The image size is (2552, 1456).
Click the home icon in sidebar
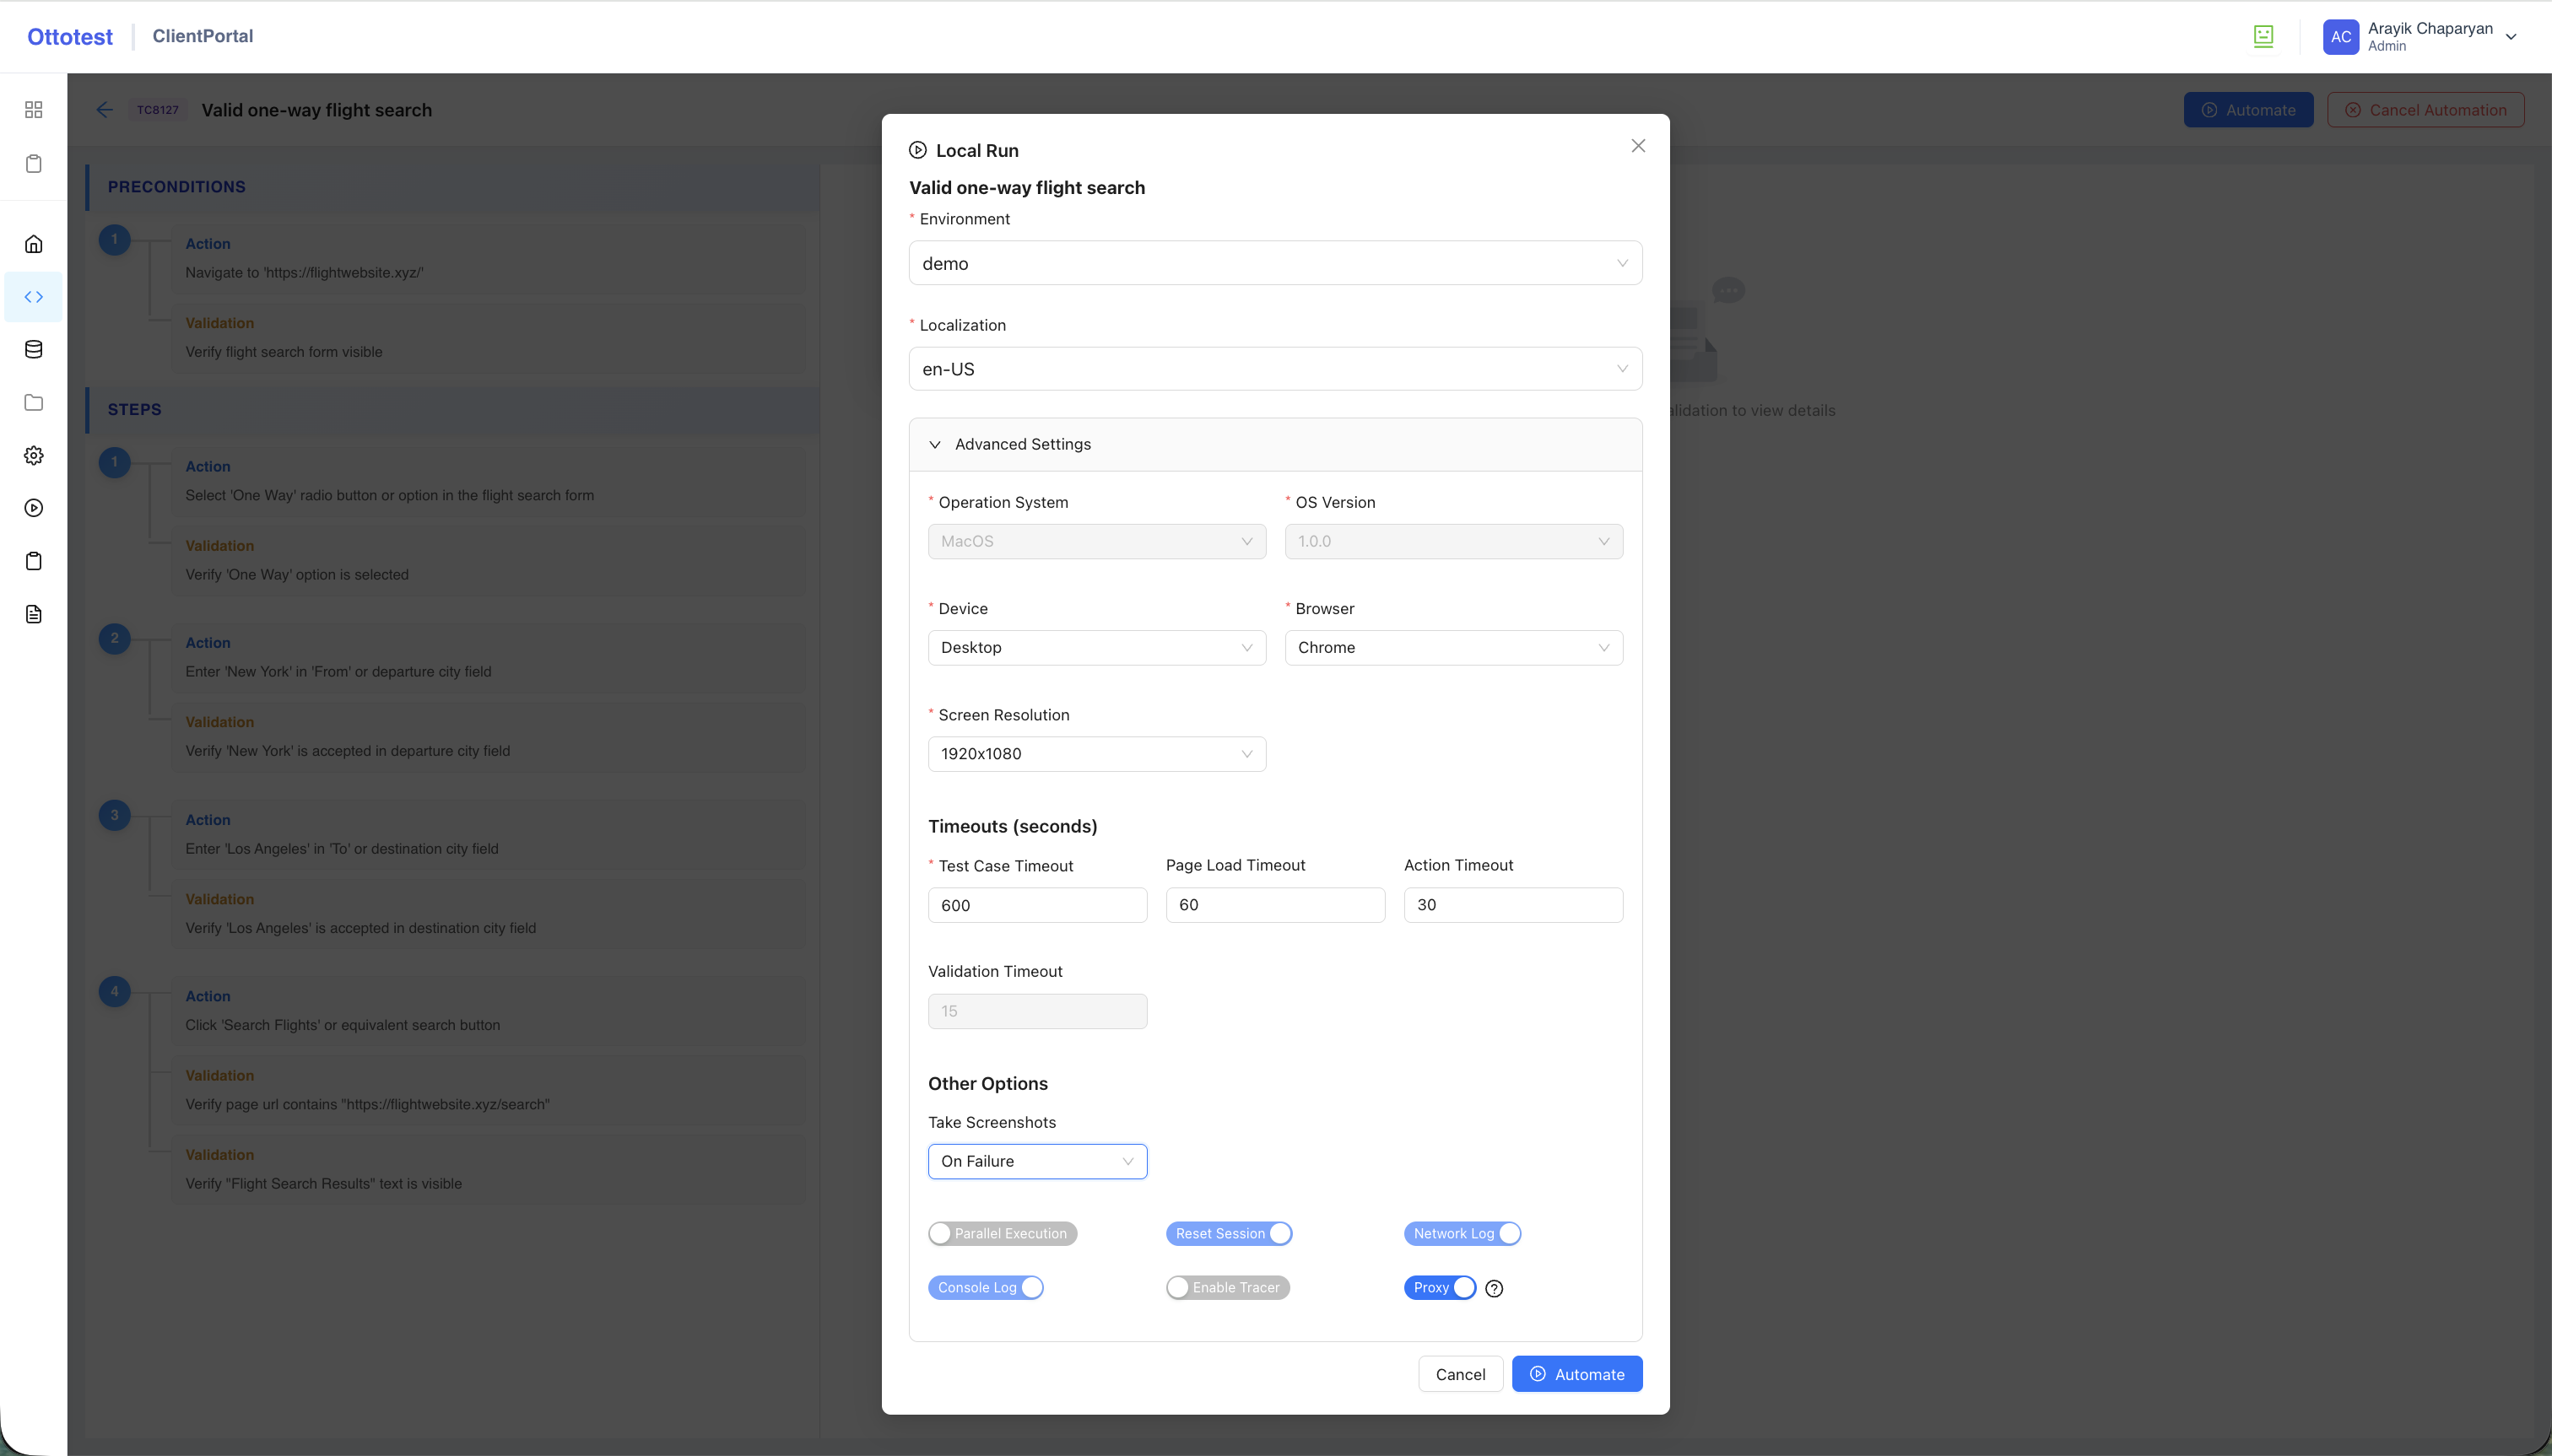point(34,244)
